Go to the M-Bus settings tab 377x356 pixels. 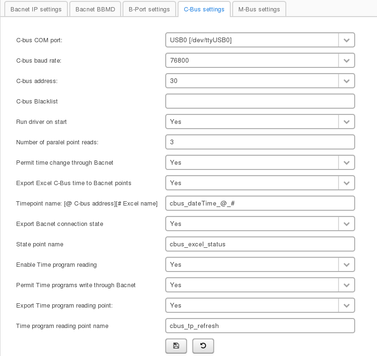pos(259,9)
